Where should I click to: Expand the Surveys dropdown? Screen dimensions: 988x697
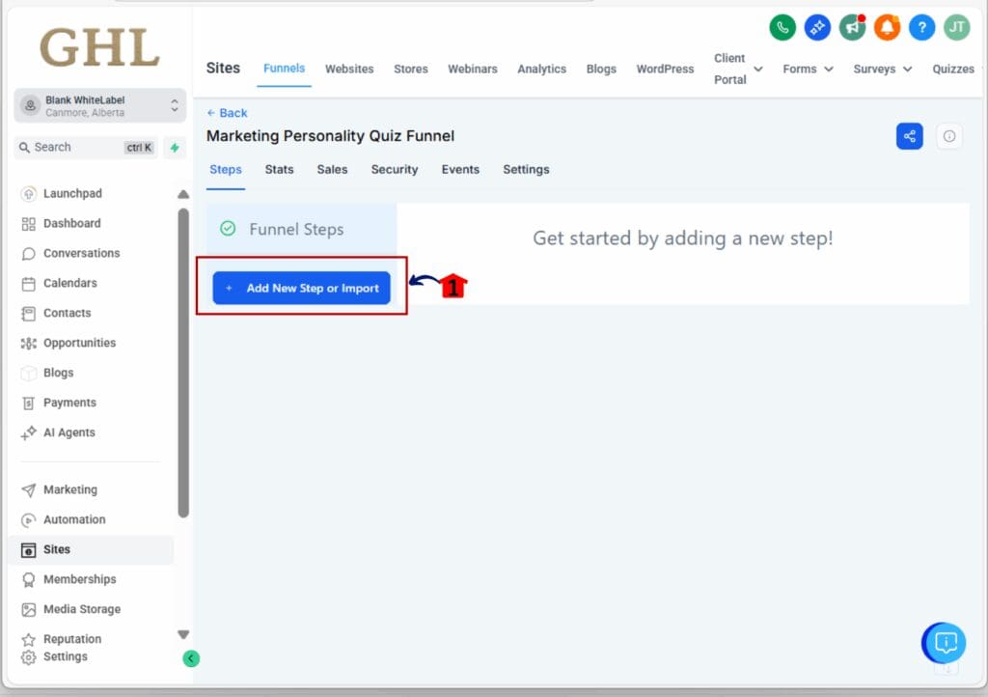(x=881, y=69)
